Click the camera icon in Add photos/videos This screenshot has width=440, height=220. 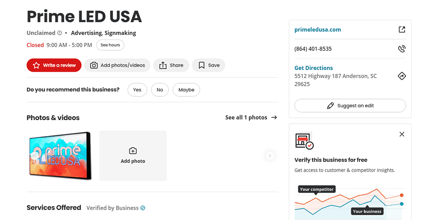[x=94, y=66]
